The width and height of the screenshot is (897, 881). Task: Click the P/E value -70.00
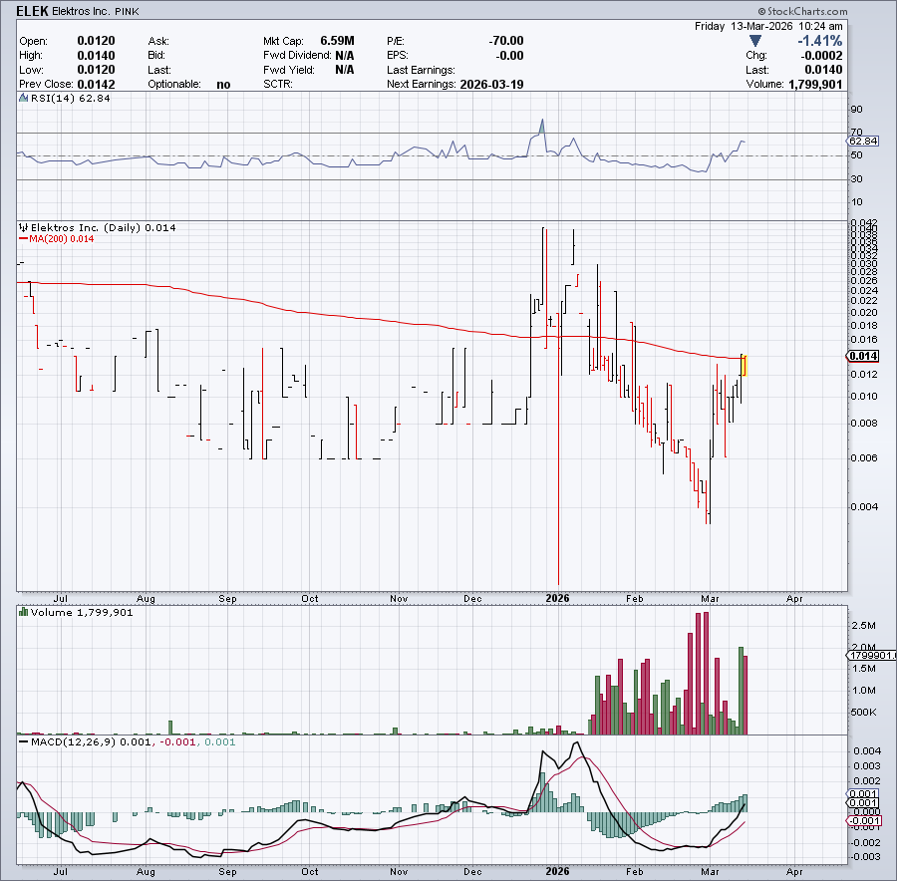tap(505, 41)
